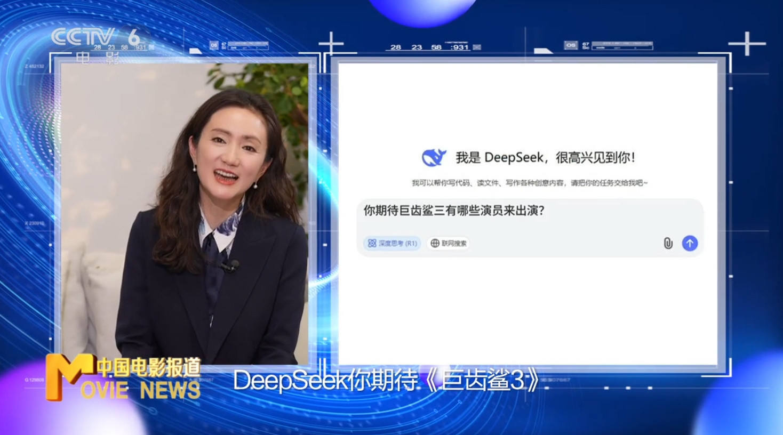Click the blue send arrow button
This screenshot has width=783, height=435.
(690, 243)
